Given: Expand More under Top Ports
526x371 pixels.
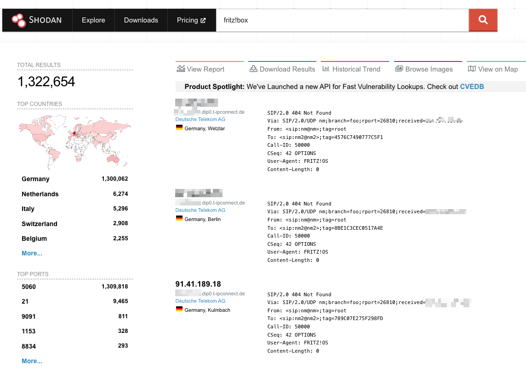Looking at the screenshot, I should (x=32, y=361).
